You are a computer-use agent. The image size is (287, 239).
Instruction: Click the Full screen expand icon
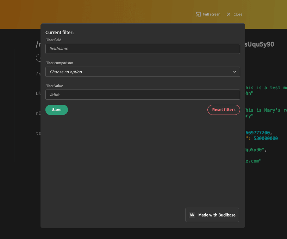[x=198, y=14]
